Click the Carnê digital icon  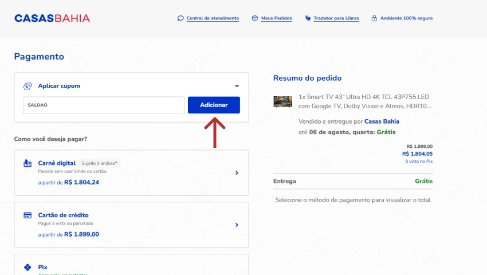pos(28,163)
